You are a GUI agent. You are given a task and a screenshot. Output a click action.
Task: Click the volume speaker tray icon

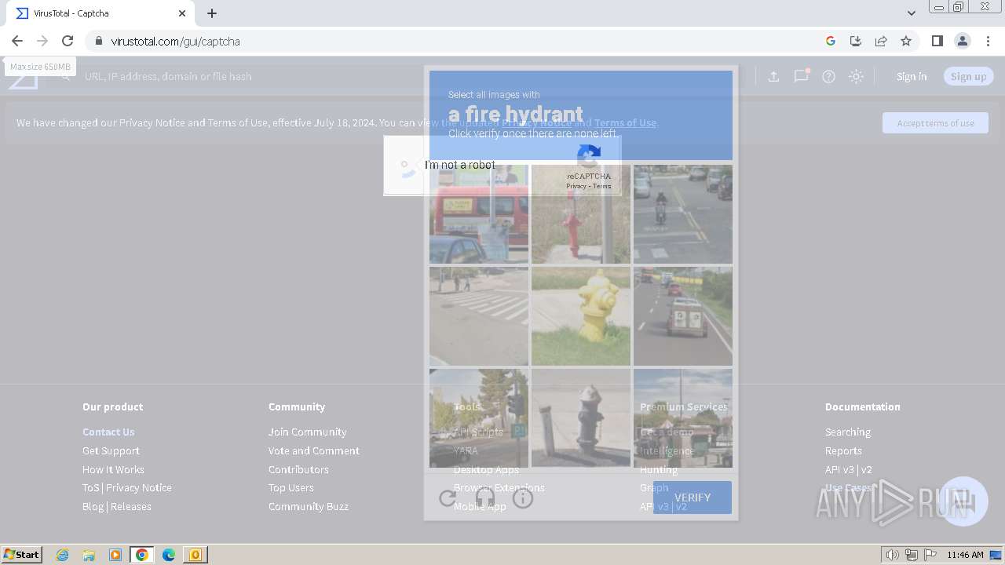point(893,555)
